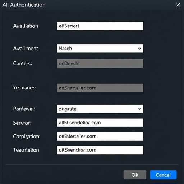
Task: Click the Teatniation input field
Action: tap(100, 150)
